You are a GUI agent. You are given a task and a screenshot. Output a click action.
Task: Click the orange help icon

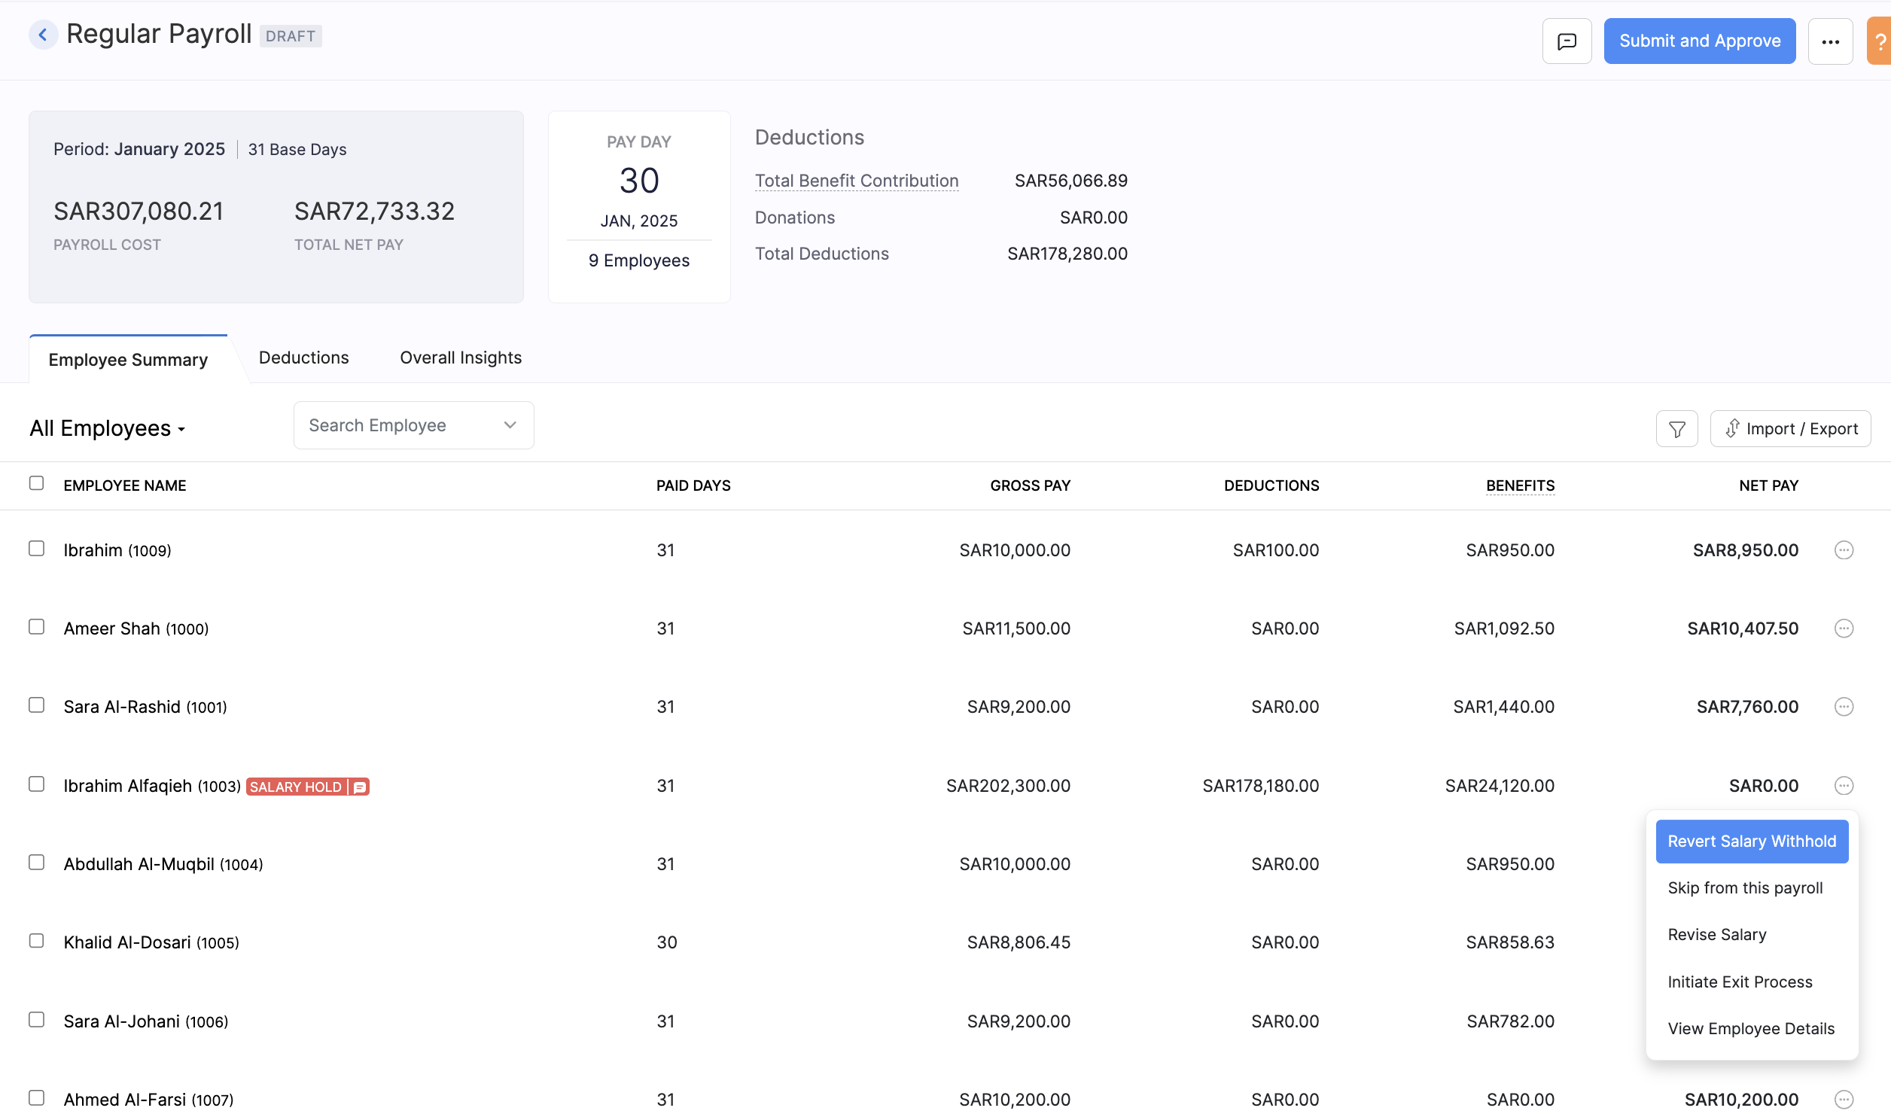click(x=1882, y=41)
